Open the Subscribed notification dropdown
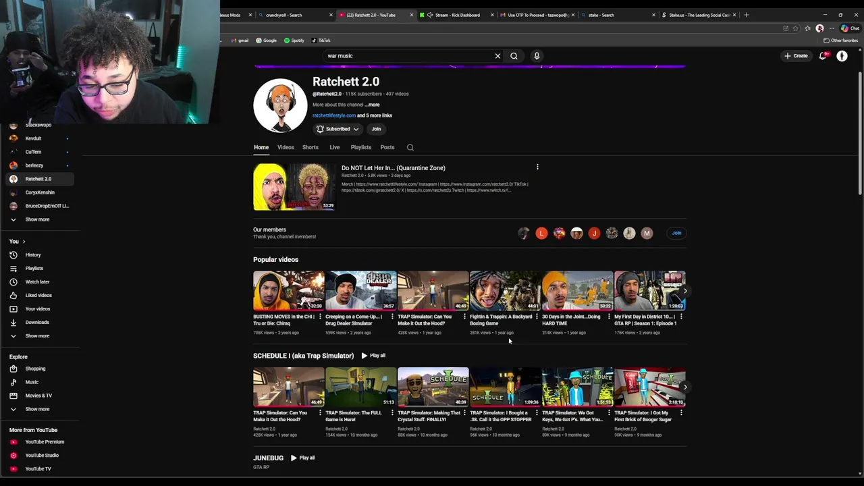Viewport: 864px width, 486px height. coord(337,129)
